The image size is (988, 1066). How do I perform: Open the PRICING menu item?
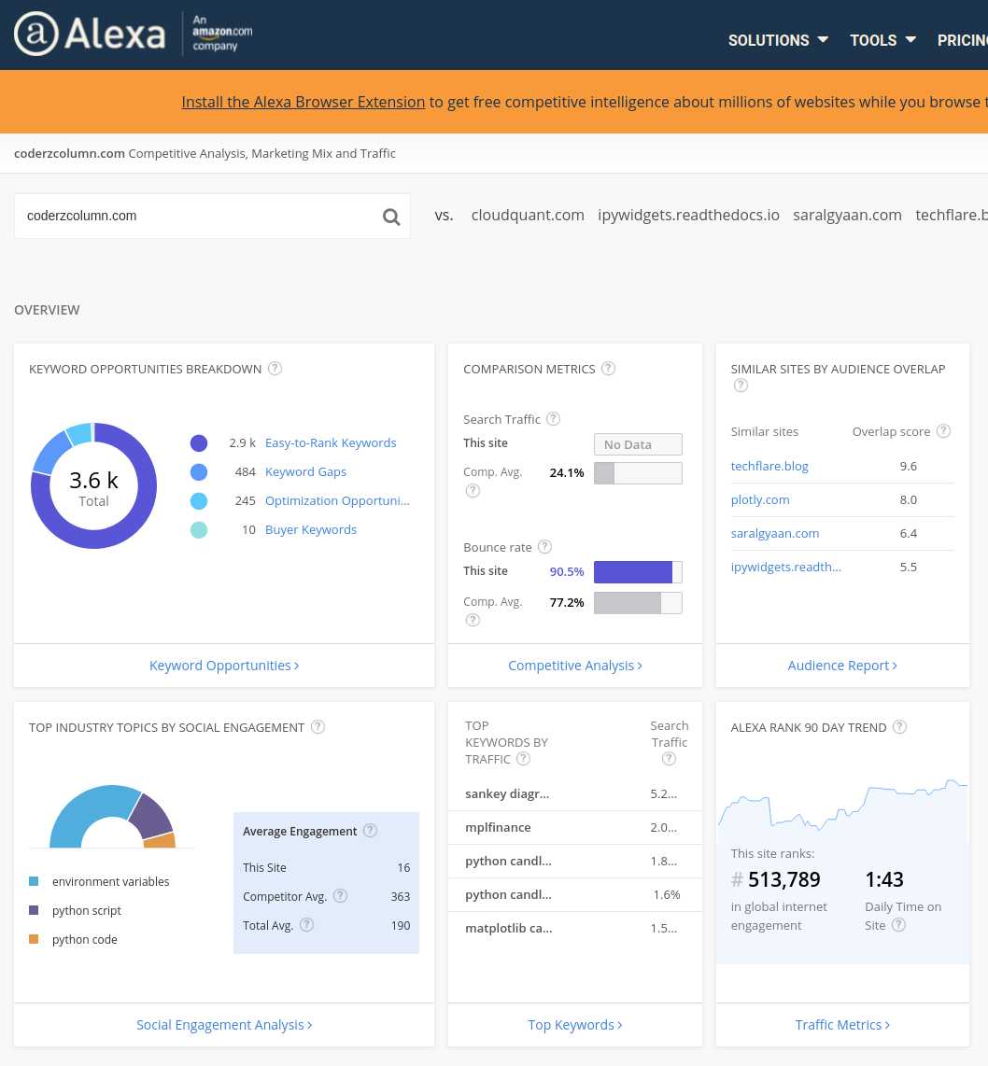962,40
